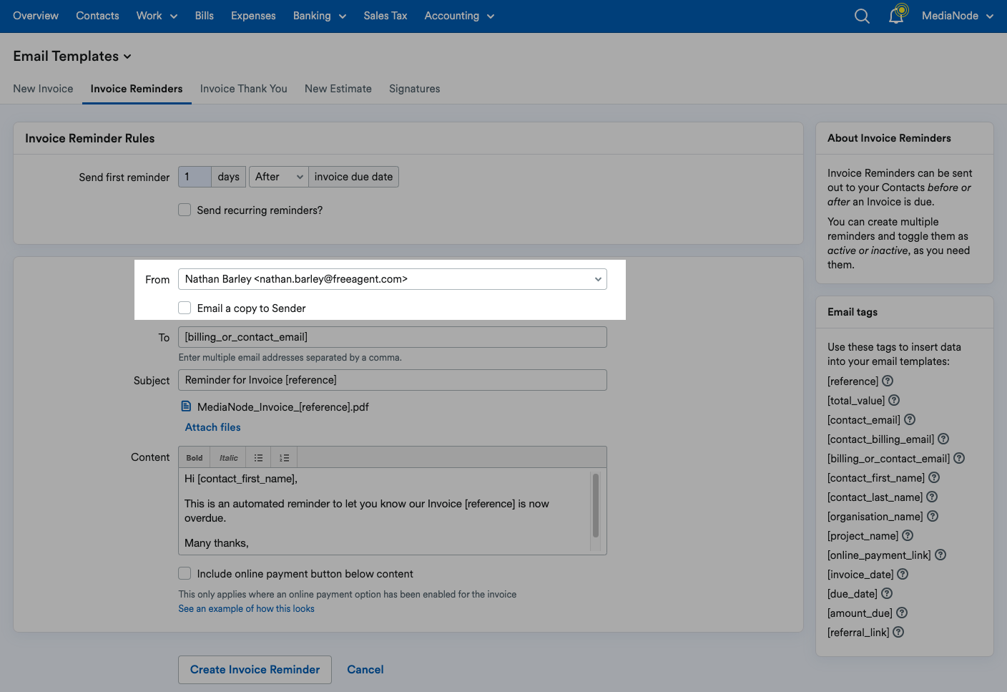Show help for the [online_payment_link] tag
The image size is (1007, 692).
point(940,555)
